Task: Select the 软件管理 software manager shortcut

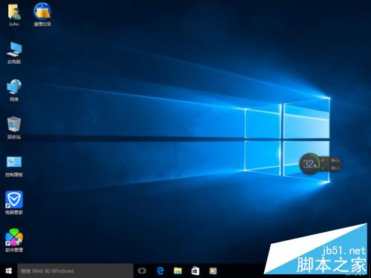Action: (14, 240)
